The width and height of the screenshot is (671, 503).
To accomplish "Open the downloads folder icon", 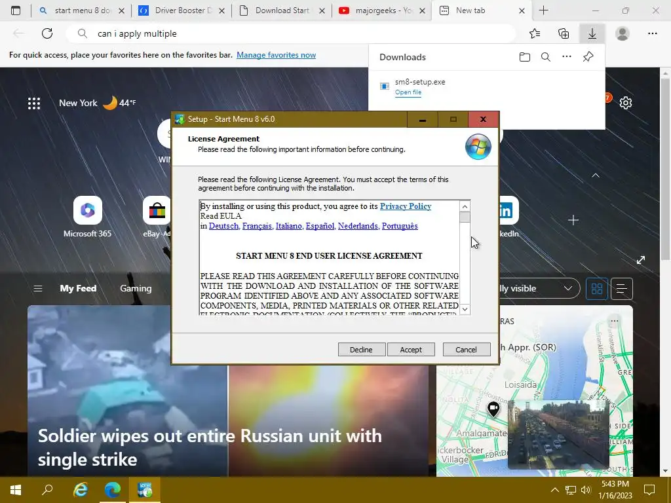I will [525, 57].
